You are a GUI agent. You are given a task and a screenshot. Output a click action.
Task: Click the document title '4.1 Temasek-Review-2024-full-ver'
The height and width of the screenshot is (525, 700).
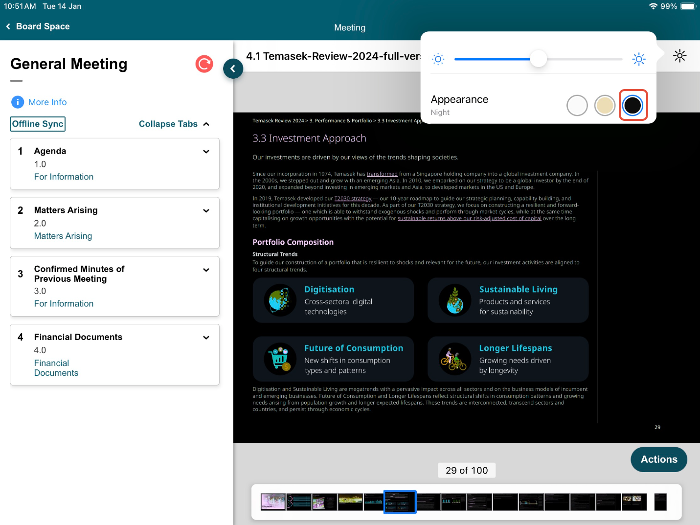[333, 56]
